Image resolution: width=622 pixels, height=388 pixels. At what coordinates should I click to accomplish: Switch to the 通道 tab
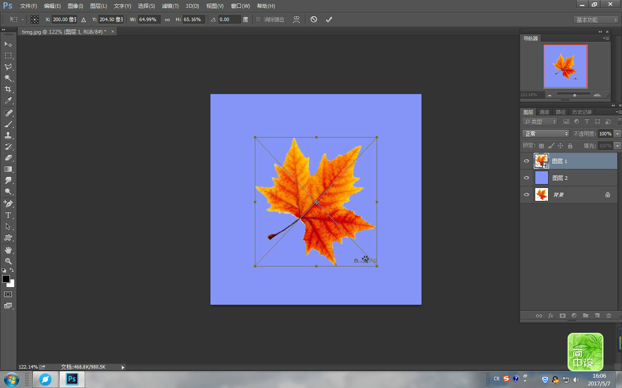[544, 112]
